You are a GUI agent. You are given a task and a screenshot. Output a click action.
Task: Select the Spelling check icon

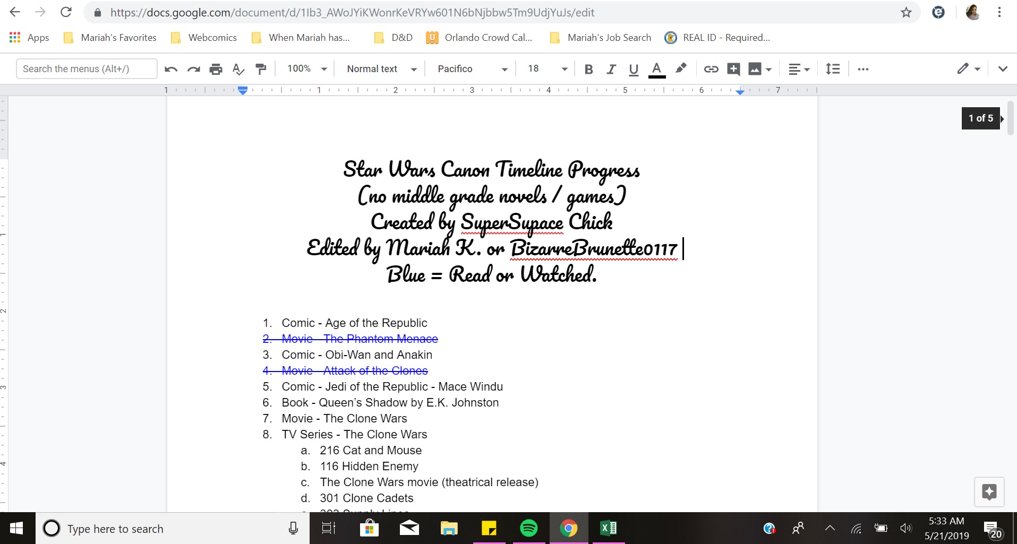(238, 68)
